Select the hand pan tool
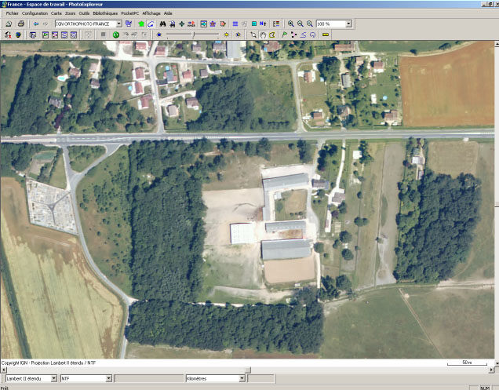 [263, 35]
